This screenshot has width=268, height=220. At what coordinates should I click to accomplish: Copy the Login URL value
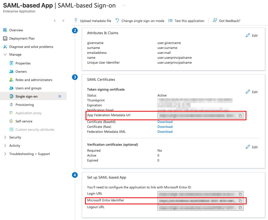point(240,194)
